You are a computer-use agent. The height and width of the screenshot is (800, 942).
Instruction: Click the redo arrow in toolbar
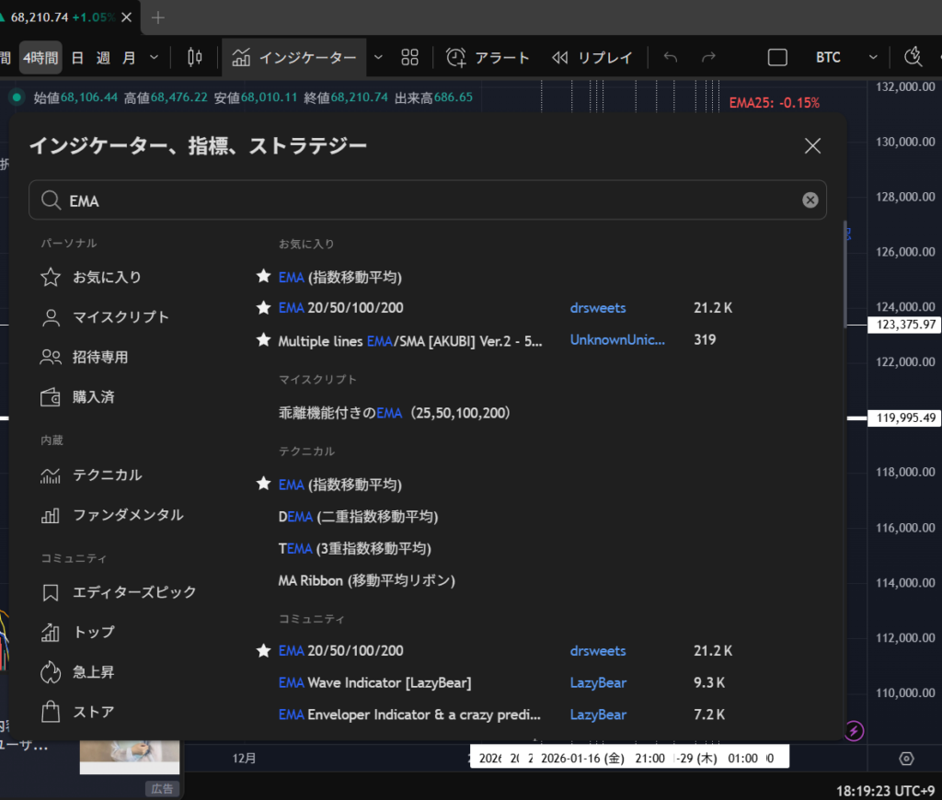click(x=708, y=58)
